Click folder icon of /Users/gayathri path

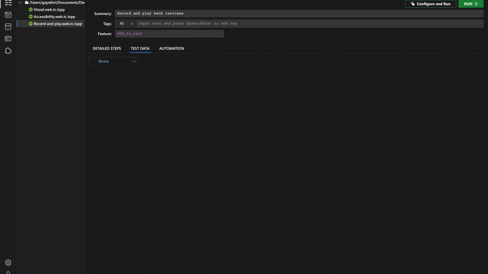[x=27, y=3]
